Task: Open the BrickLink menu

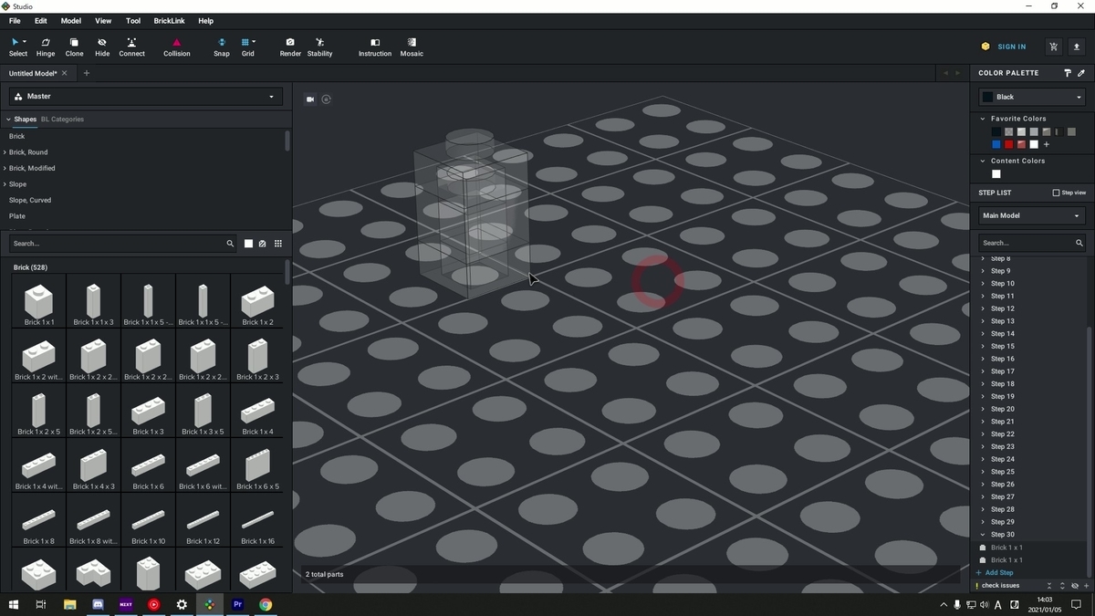Action: pos(169,21)
